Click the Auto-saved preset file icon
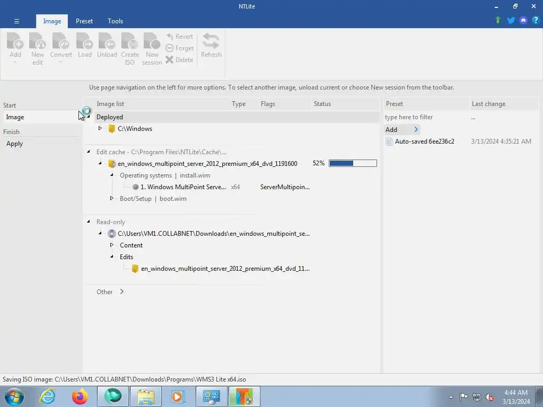Image resolution: width=543 pixels, height=407 pixels. tap(389, 141)
